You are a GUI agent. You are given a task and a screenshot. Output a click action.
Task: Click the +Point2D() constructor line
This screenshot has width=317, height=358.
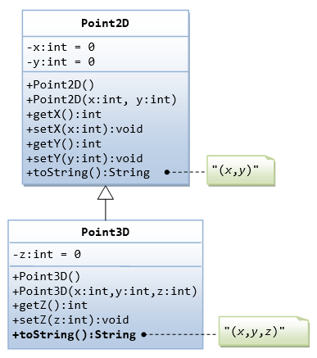coord(61,85)
